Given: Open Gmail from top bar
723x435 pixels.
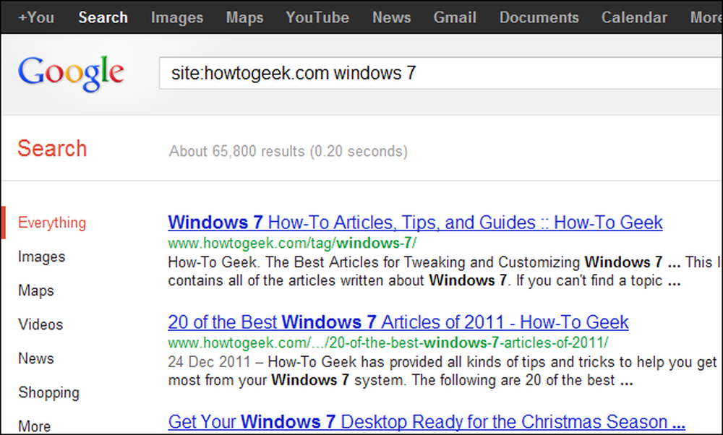Looking at the screenshot, I should tap(455, 17).
